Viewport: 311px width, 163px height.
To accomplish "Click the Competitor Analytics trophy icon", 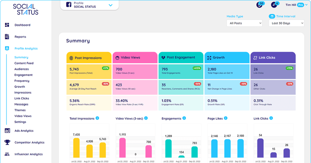I will (7, 142).
